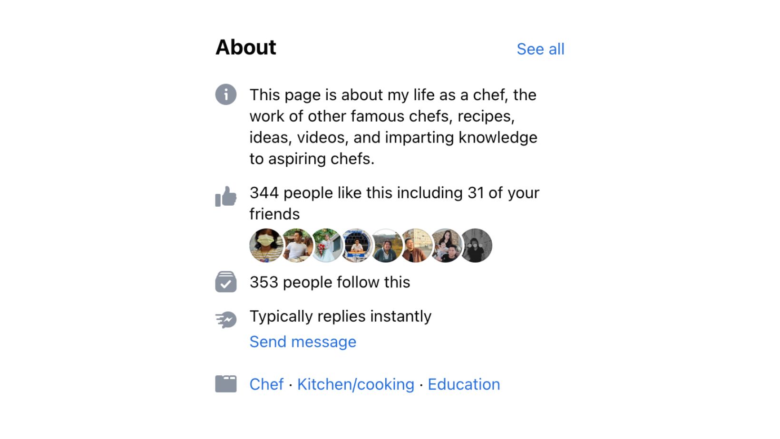Open avatar of man in white shirt

[296, 245]
